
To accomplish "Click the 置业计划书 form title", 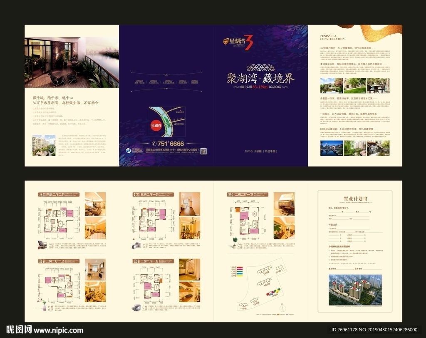I will point(355,198).
